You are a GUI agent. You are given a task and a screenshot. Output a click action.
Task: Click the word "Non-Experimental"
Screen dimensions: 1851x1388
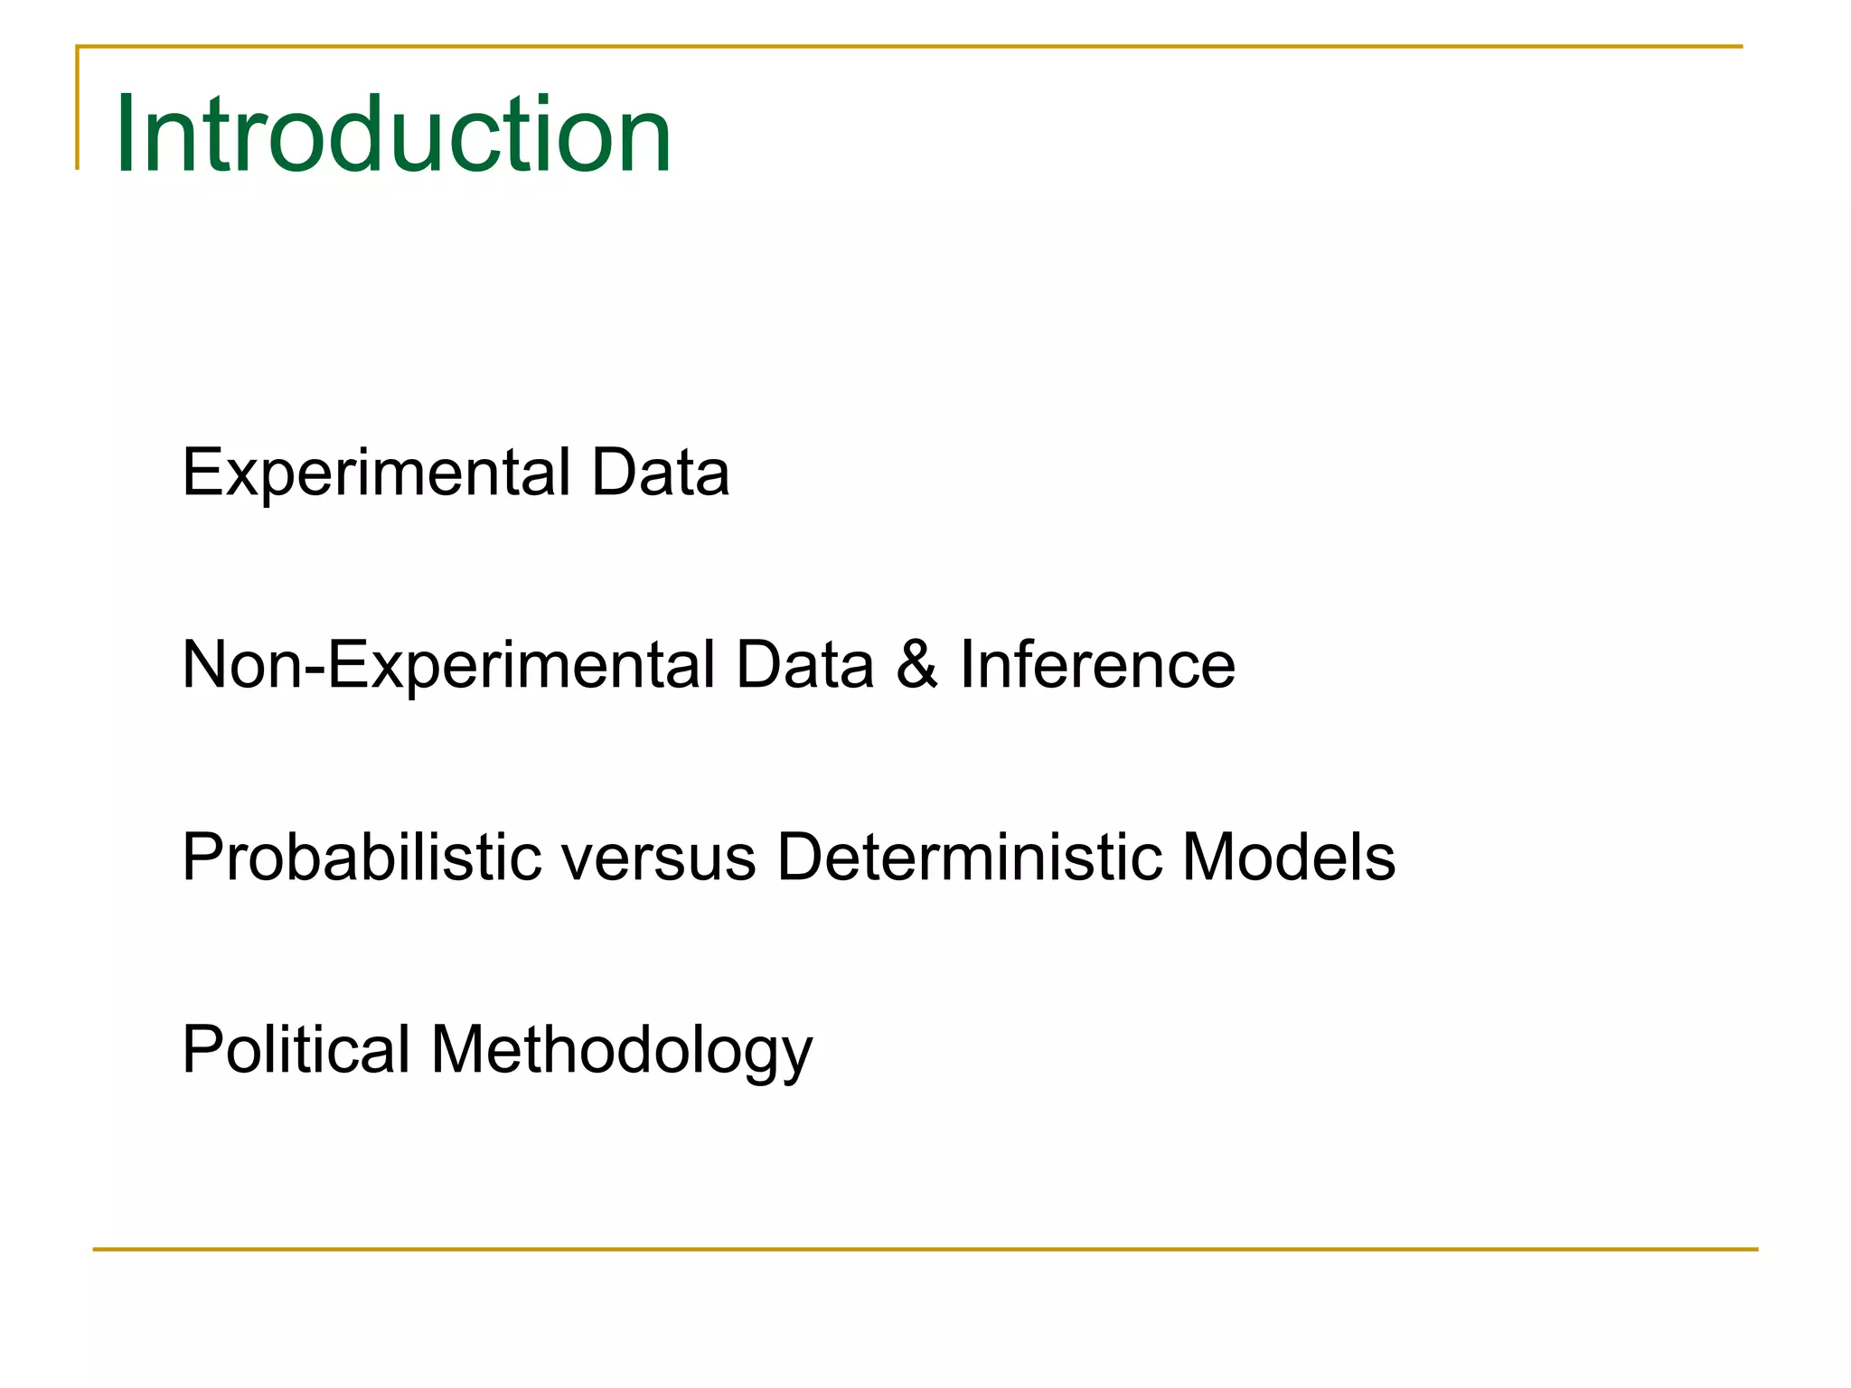[448, 667]
